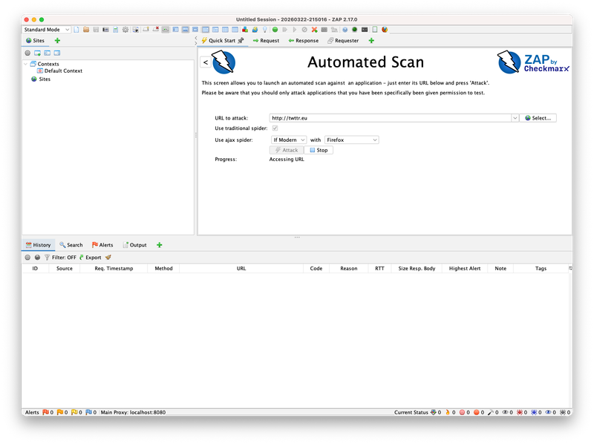This screenshot has height=444, width=594.
Task: Open the ajax spider If Modern dropdown
Action: (288, 140)
